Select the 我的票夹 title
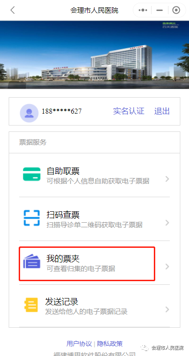This screenshot has width=189, height=356. 63,259
